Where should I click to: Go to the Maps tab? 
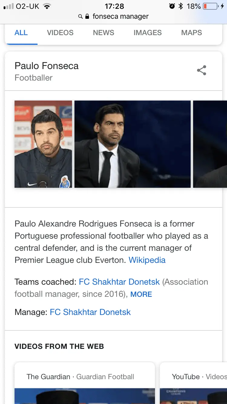point(192,33)
